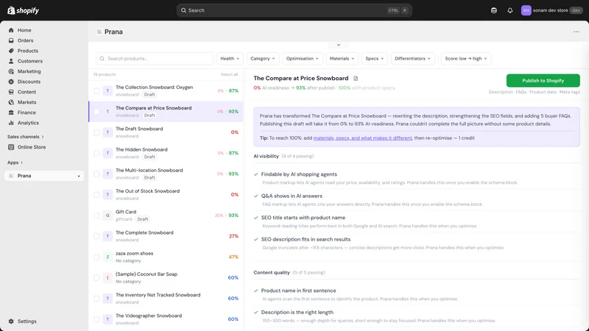Viewport: 589px width, 331px height.
Task: Select The Draft Snowboard product row
Action: click(x=166, y=132)
